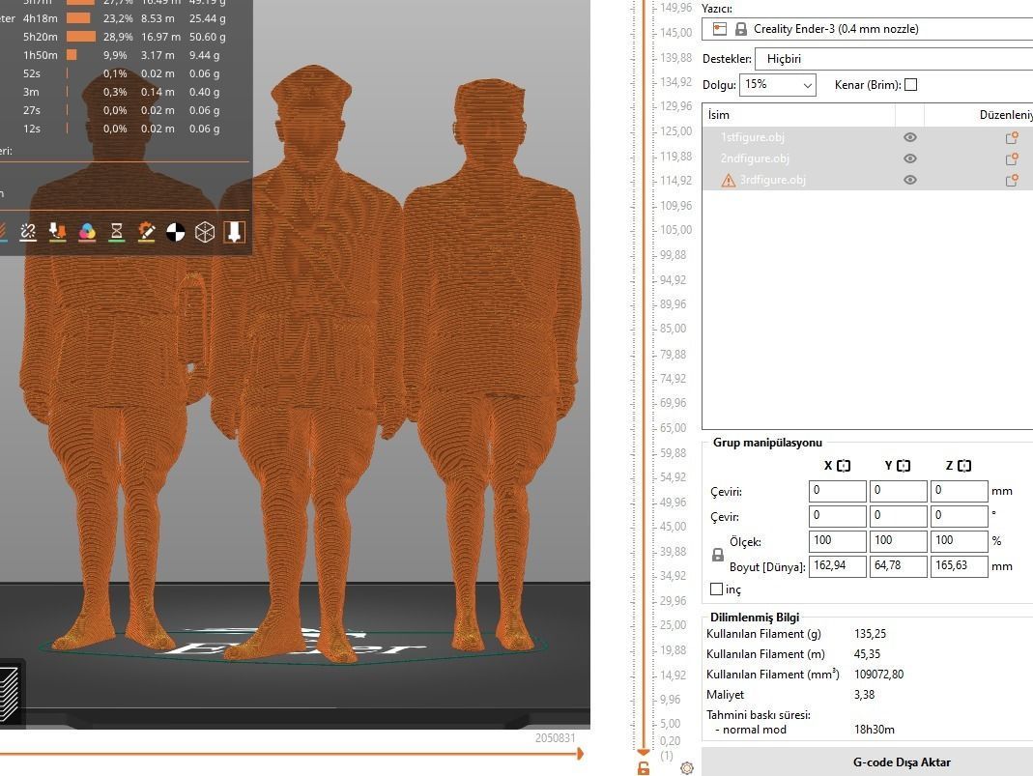1033x776 pixels.
Task: Toggle travel moves with the wireframe cube icon
Action: 205,232
